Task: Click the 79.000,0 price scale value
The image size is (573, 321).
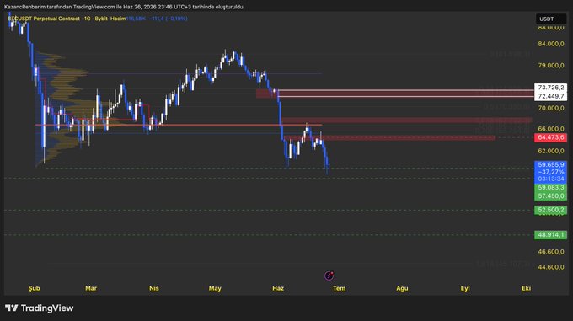Action: tap(551, 66)
